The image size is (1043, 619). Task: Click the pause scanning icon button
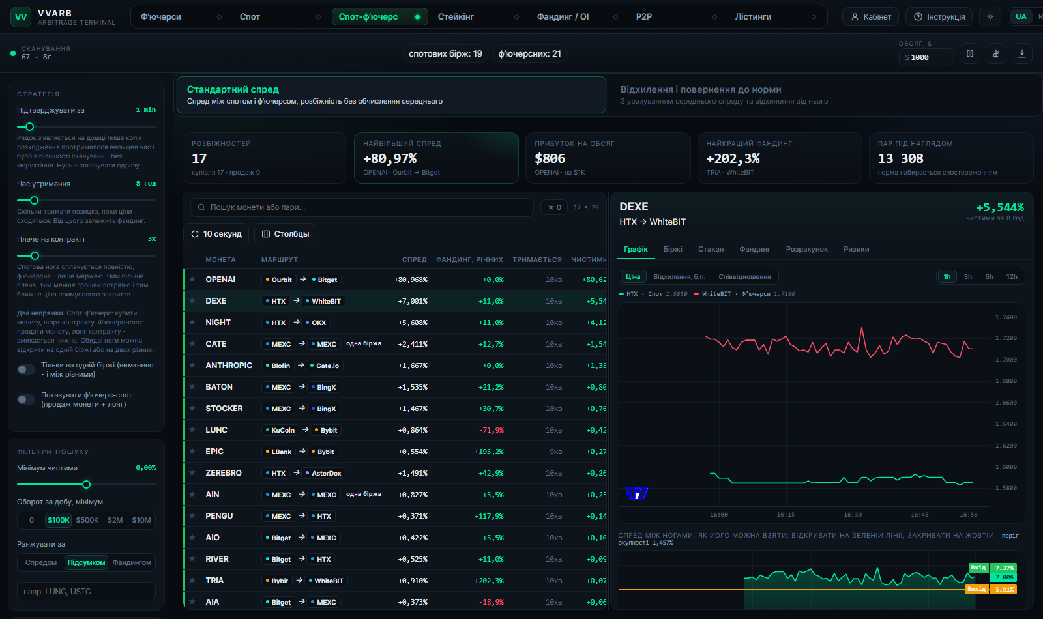[970, 53]
